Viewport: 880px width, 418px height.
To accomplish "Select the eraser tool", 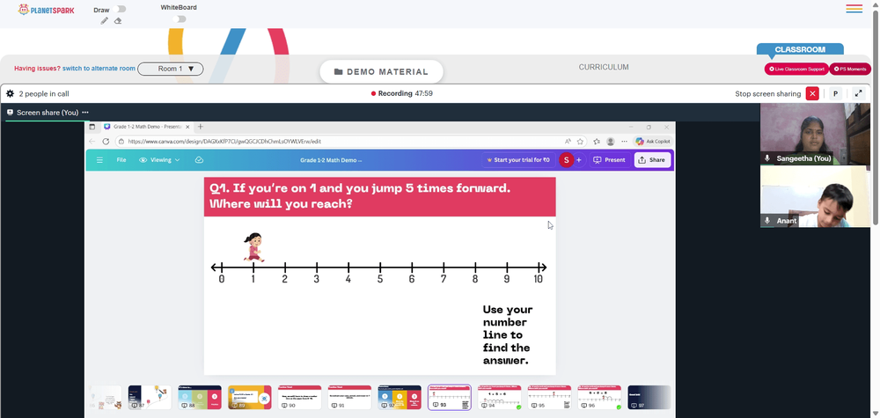I will coord(118,21).
